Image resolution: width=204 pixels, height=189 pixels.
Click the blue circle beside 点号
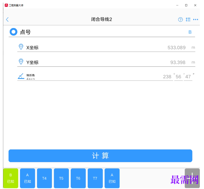coord(13,32)
